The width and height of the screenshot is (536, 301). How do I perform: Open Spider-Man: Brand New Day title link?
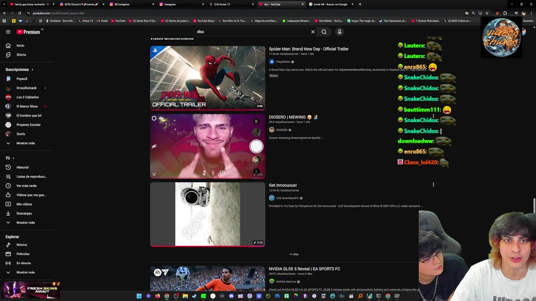[x=309, y=49]
